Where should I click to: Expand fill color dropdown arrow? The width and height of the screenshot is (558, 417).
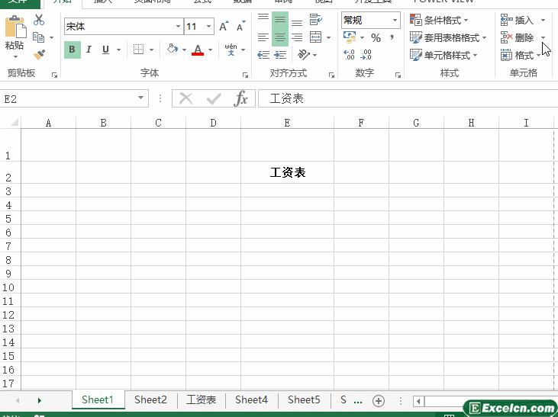tap(184, 50)
